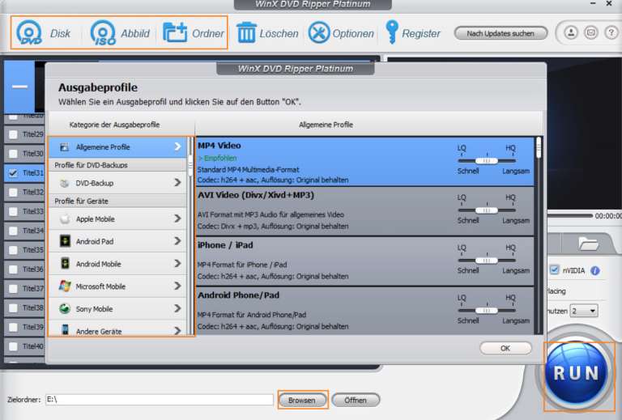Click the Löschen trash icon
Image resolution: width=622 pixels, height=420 pixels.
(x=246, y=33)
